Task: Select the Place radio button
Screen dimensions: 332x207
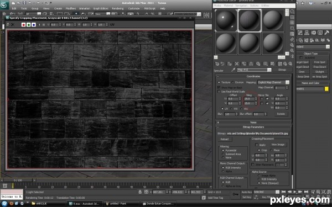Action: [272, 150]
